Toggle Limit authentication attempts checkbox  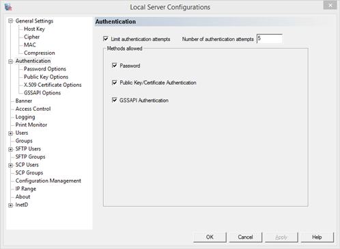106,39
